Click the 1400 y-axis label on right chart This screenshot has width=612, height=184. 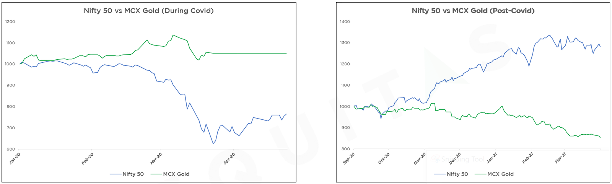(345, 21)
